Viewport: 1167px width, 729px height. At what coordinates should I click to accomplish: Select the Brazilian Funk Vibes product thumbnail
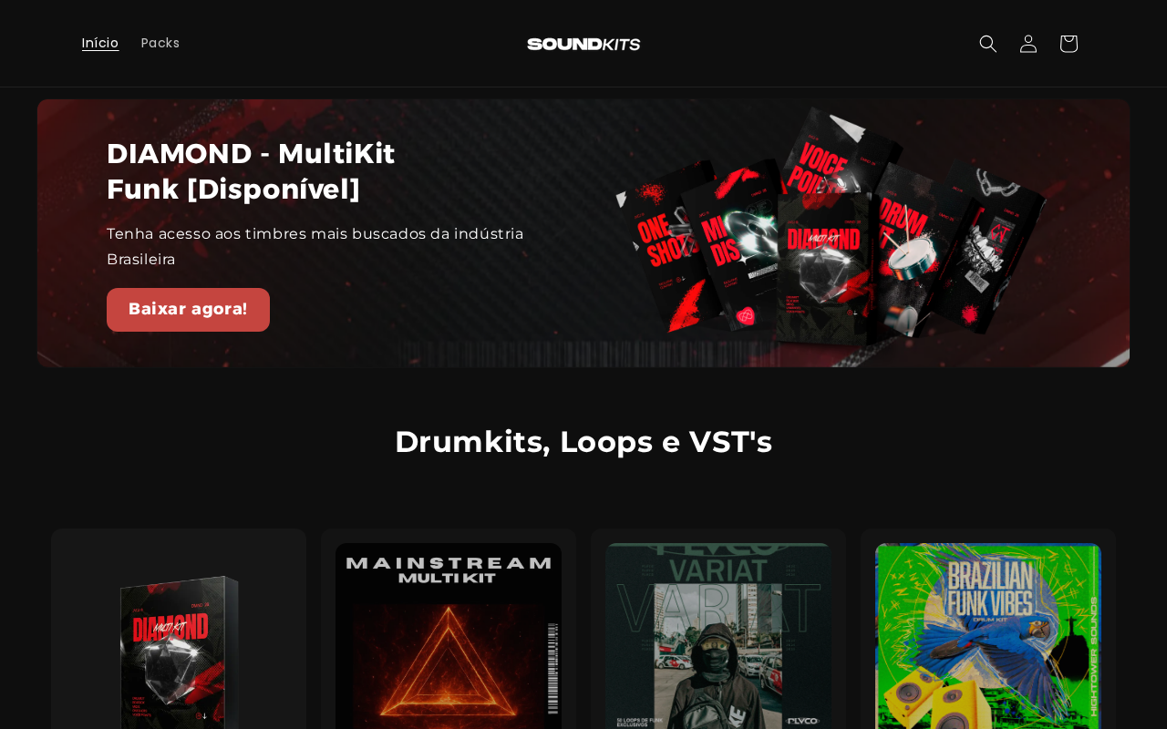pos(988,636)
